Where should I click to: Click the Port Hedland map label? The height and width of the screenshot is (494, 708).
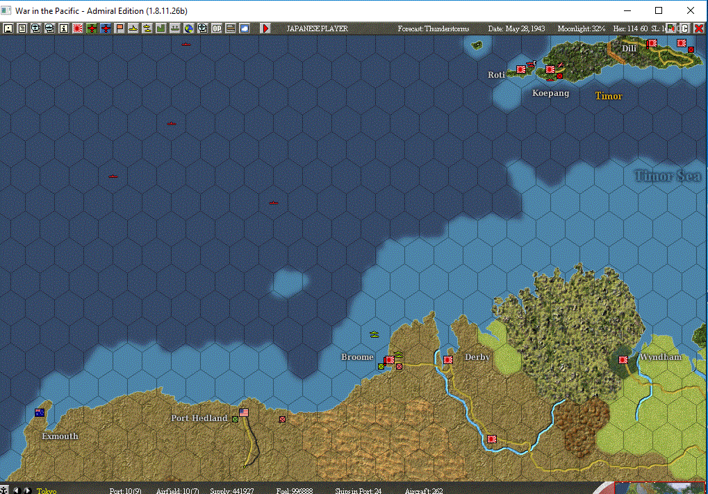click(199, 418)
